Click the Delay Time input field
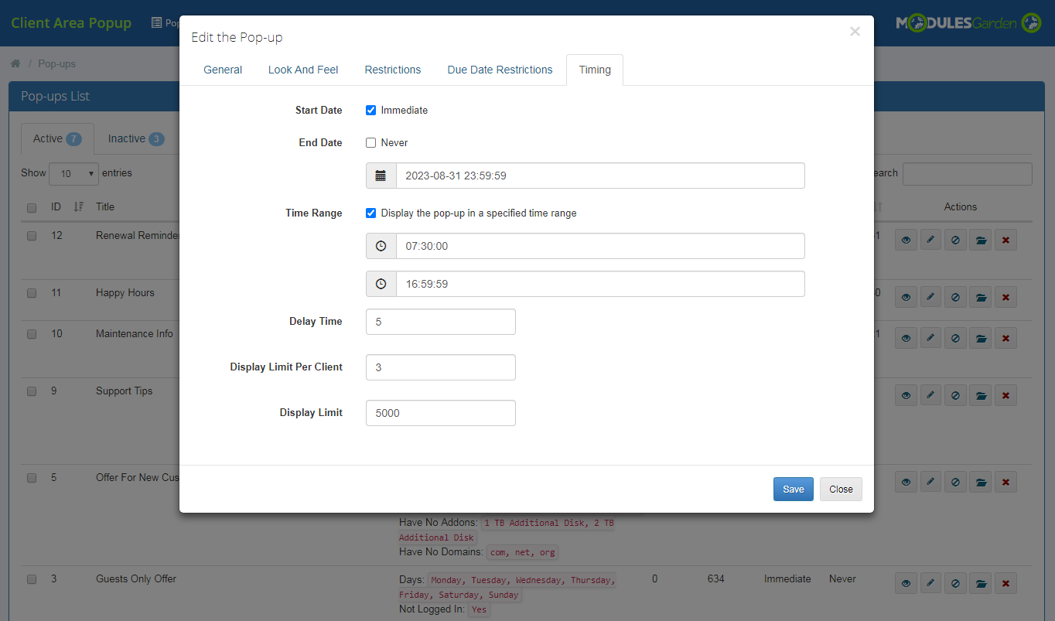The height and width of the screenshot is (621, 1055). coord(440,321)
